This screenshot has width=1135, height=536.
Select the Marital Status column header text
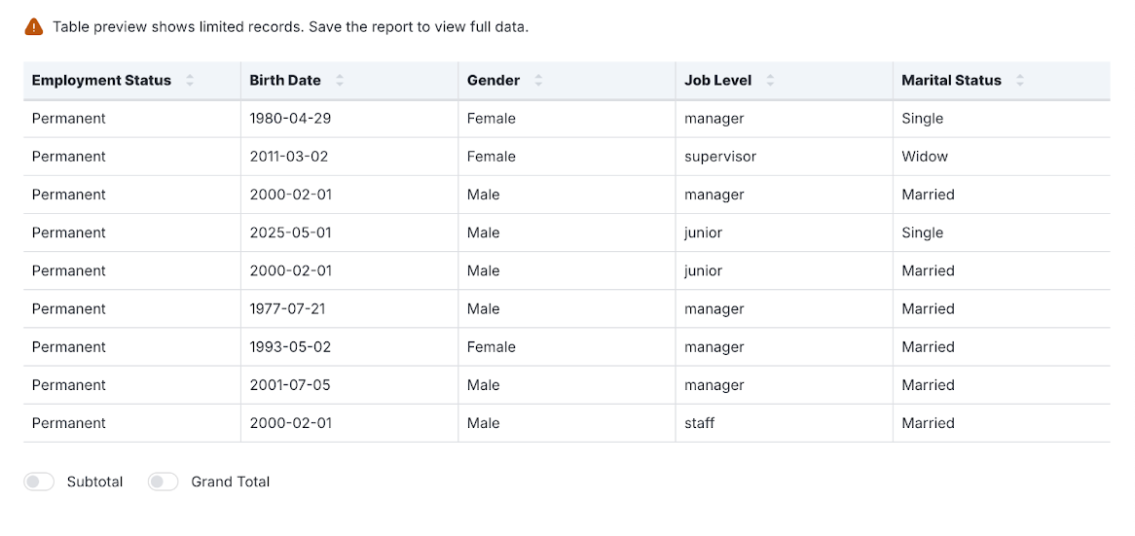(x=951, y=81)
